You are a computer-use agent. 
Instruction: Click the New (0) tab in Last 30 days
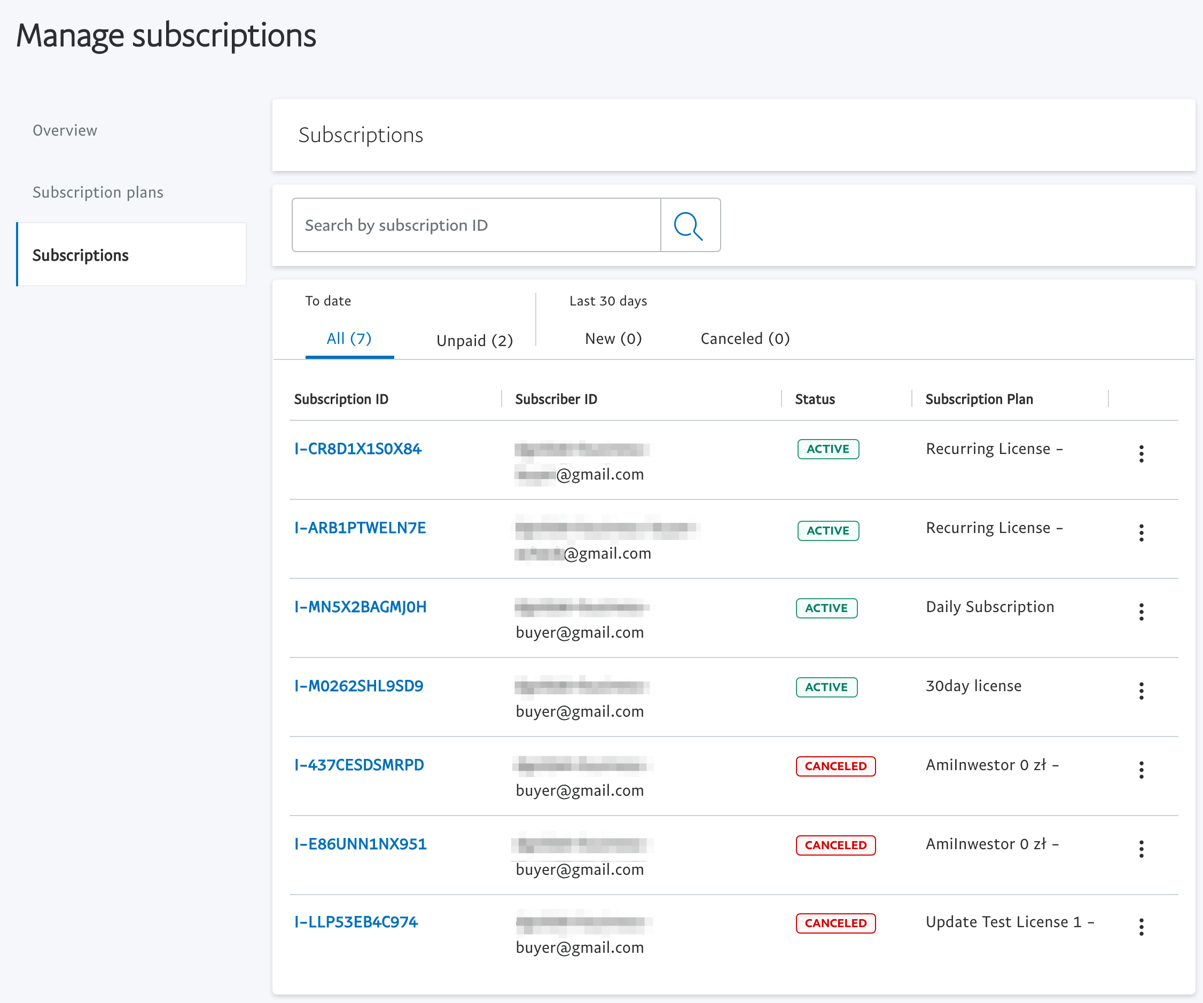point(613,339)
